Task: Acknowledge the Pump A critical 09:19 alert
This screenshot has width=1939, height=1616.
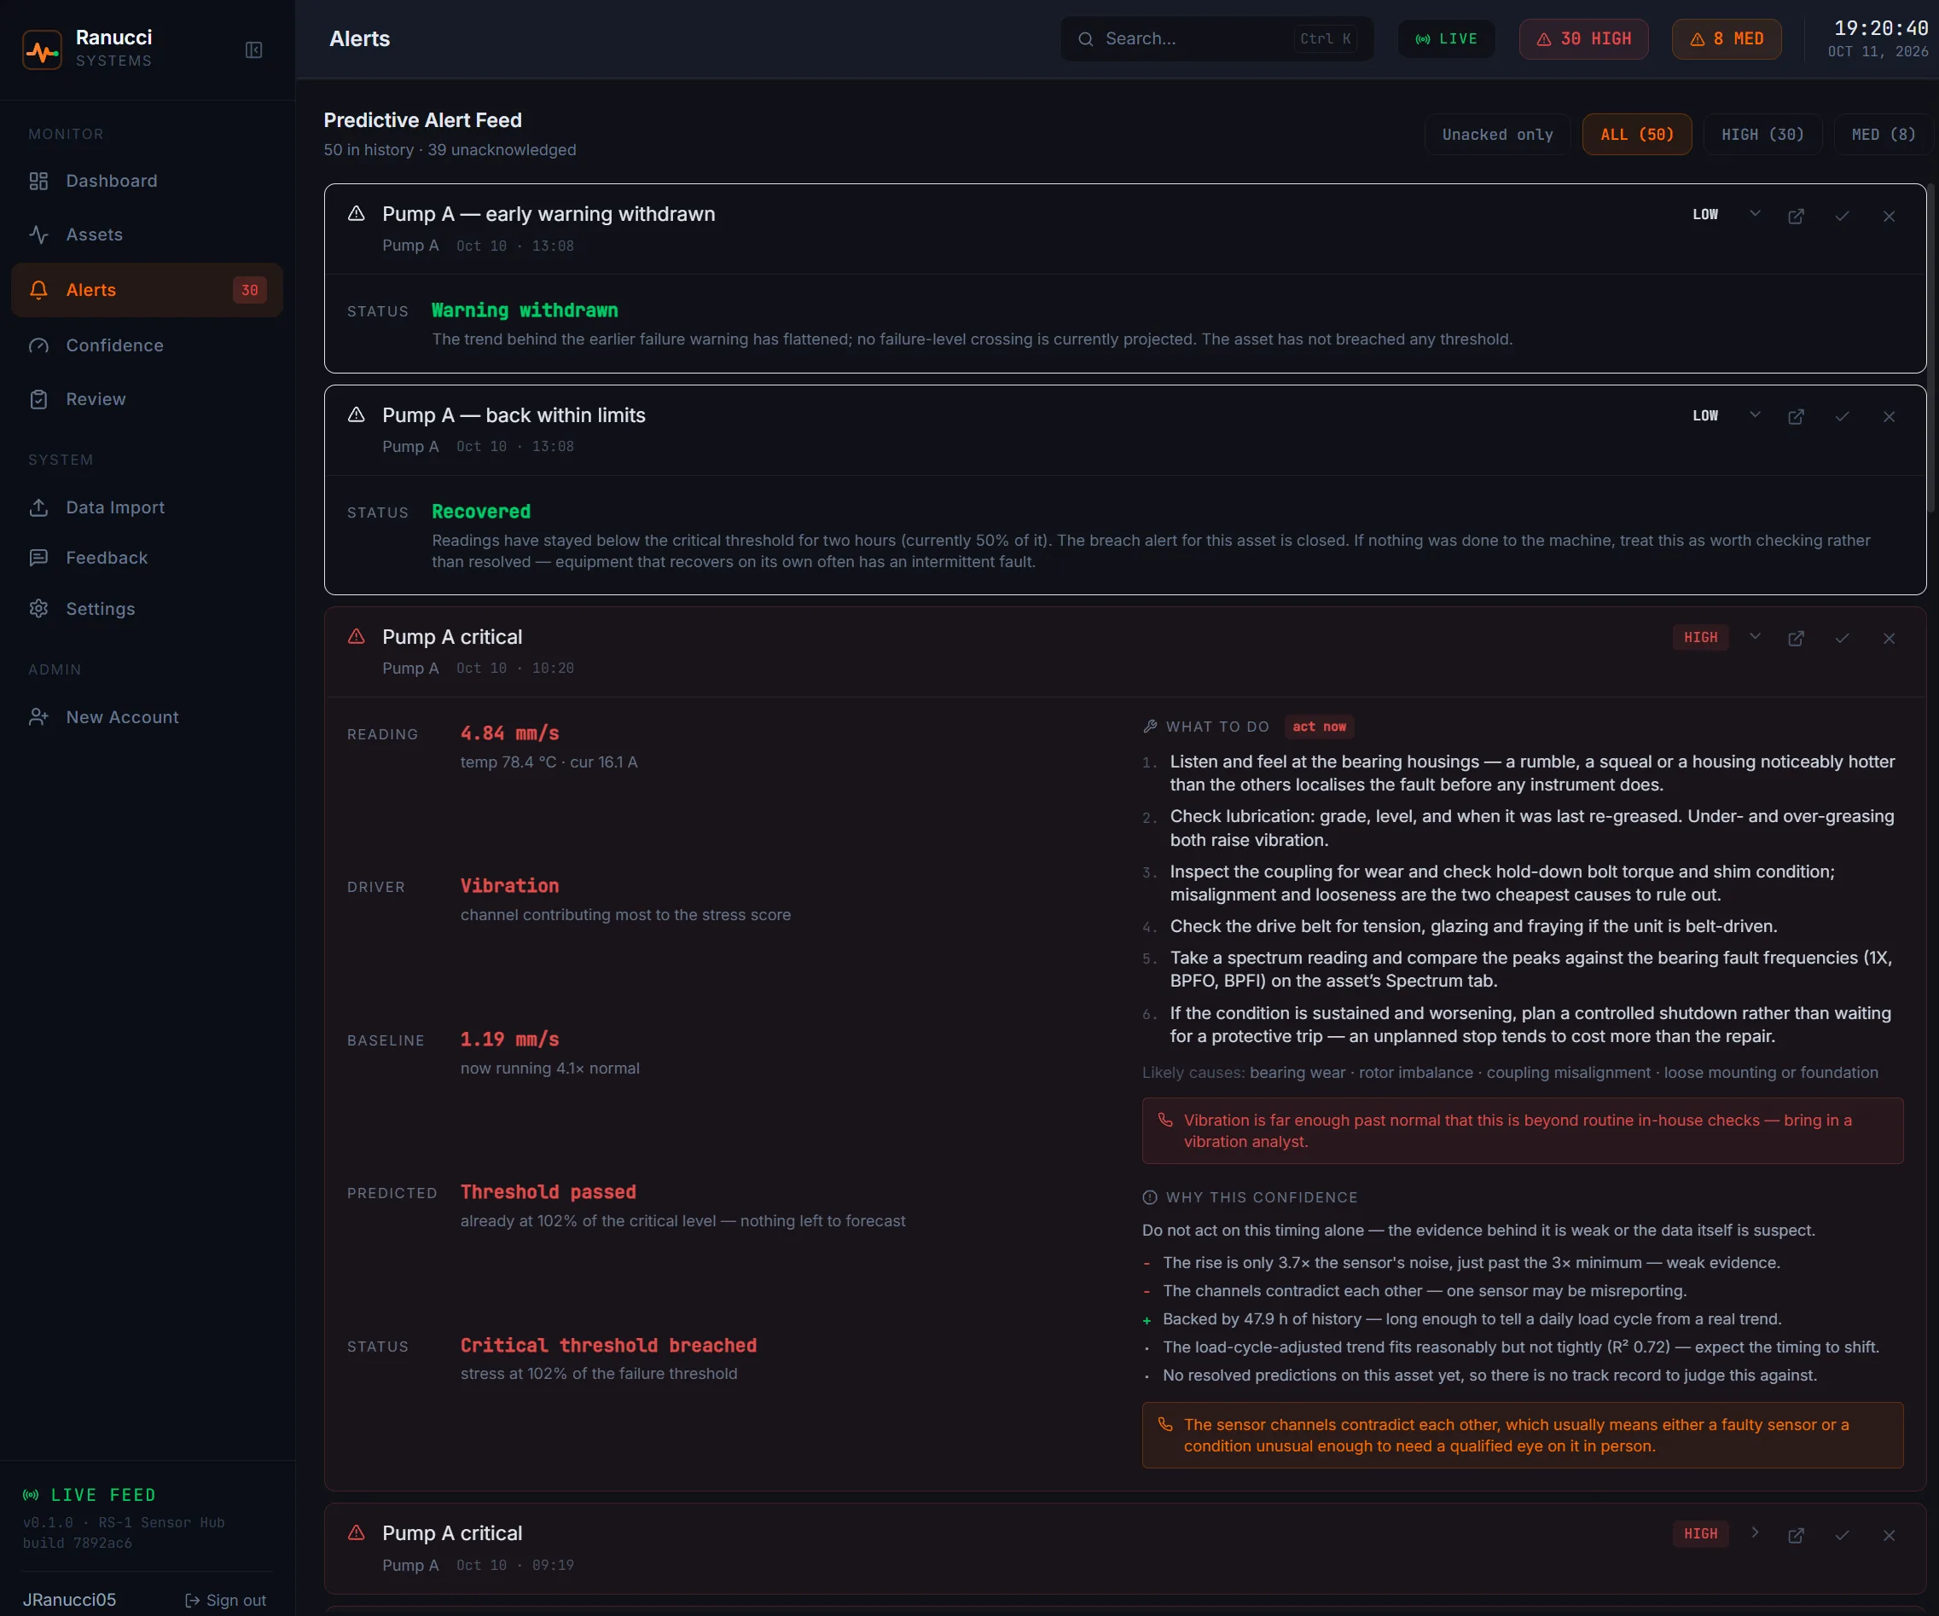Action: click(x=1842, y=1536)
